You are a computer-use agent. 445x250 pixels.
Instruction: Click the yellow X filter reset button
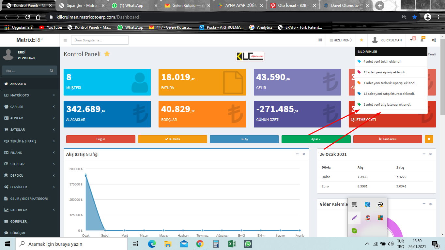[429, 139]
